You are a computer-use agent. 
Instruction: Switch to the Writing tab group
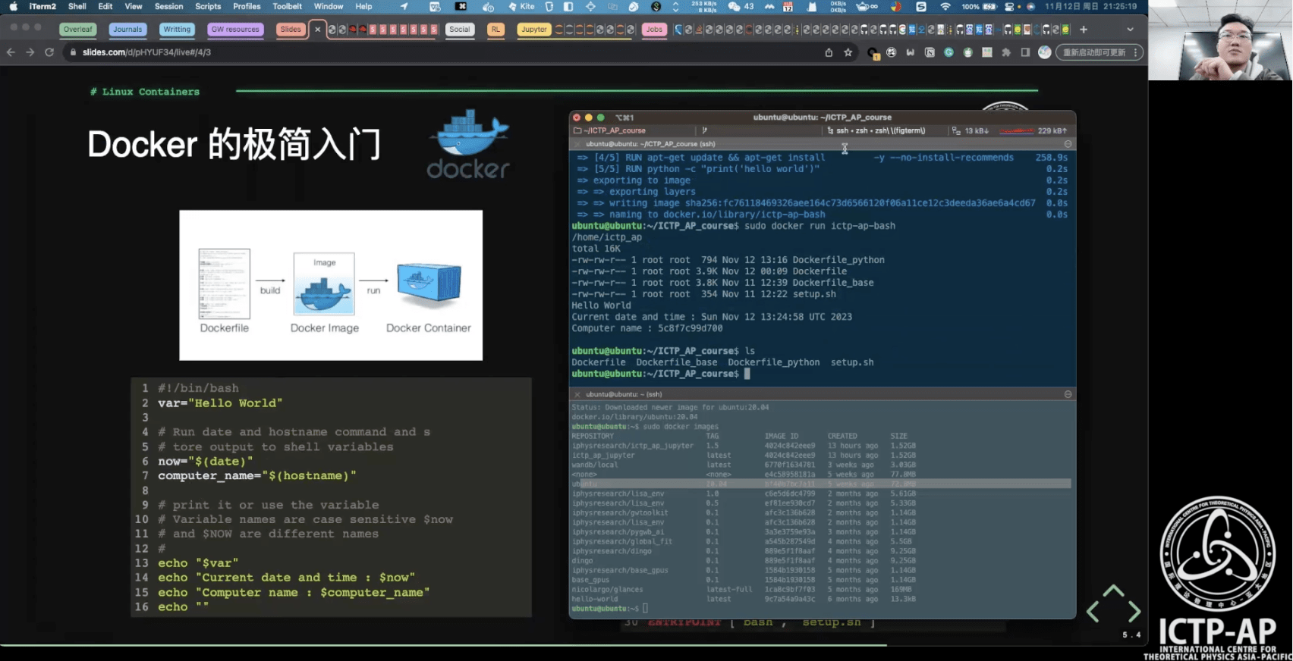coord(177,30)
